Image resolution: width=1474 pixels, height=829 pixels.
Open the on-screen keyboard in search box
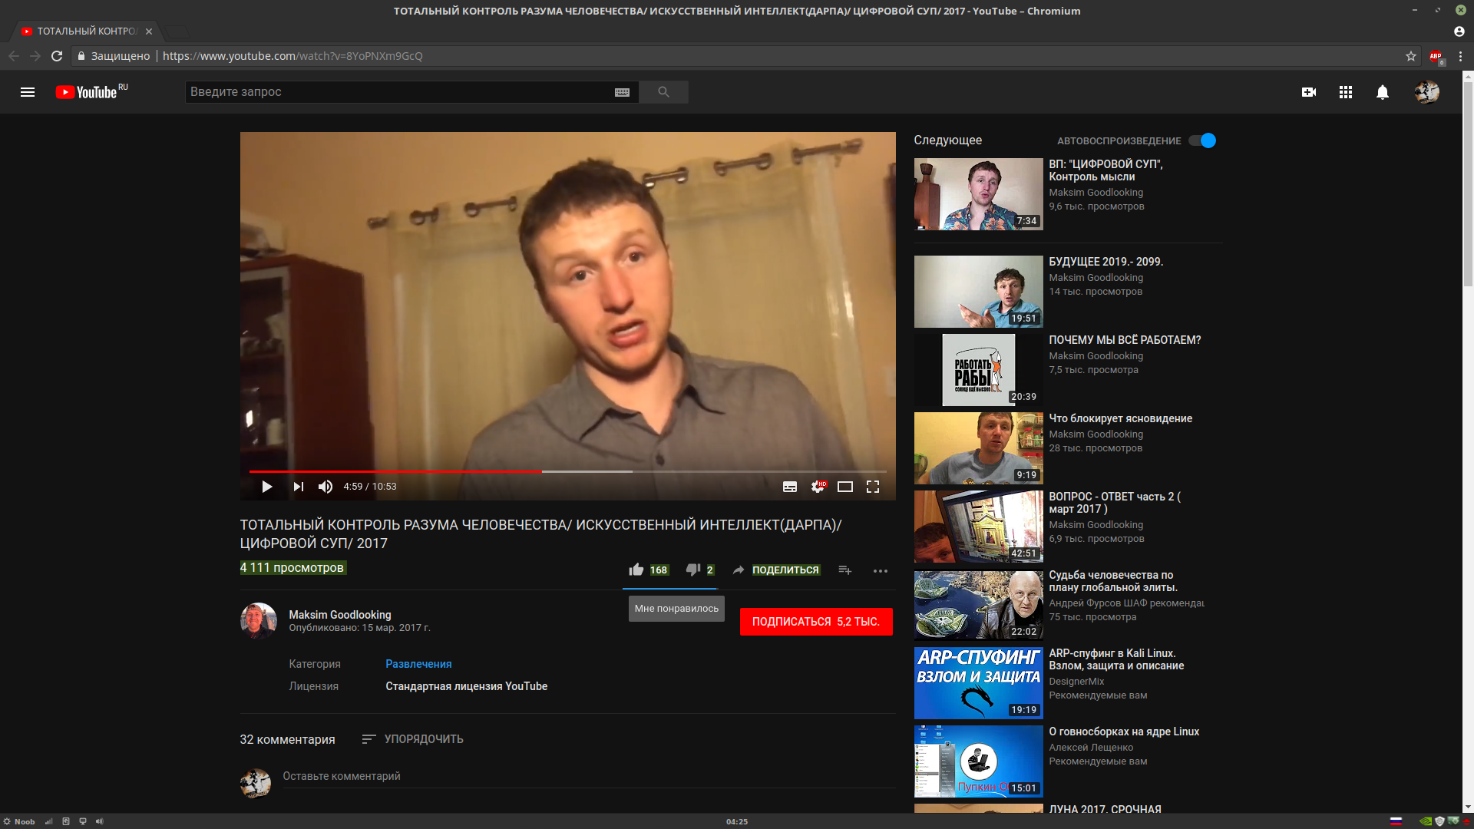[622, 92]
